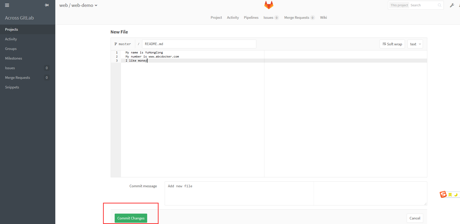Click the Sogou moon icon
460x224 pixels.
pos(456,195)
